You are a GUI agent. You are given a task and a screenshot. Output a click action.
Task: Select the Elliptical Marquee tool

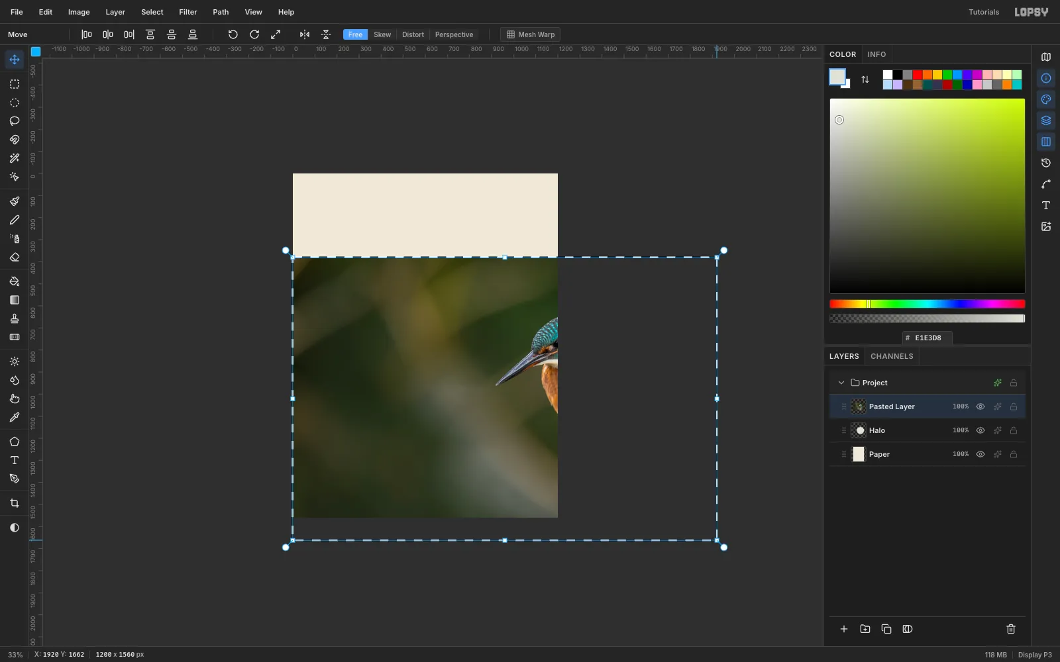tap(15, 103)
